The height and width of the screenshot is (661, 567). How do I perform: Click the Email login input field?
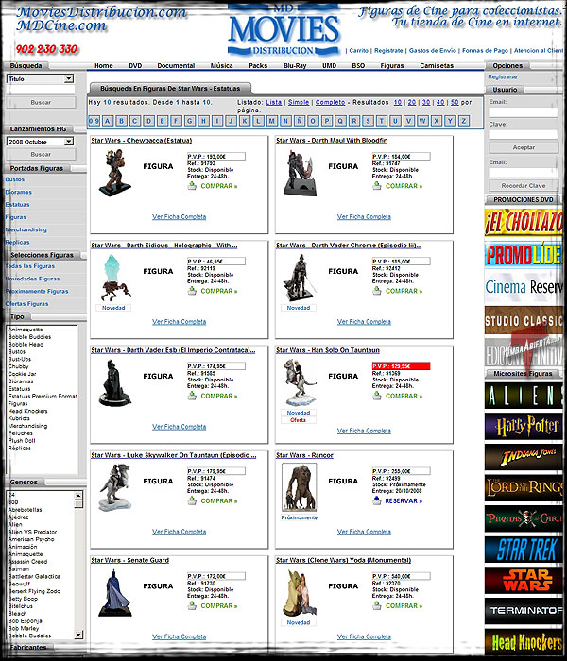pos(524,112)
